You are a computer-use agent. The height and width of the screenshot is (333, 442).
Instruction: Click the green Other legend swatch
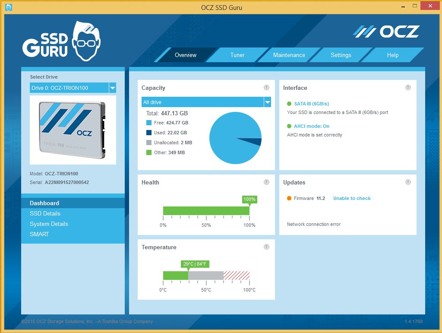click(149, 152)
